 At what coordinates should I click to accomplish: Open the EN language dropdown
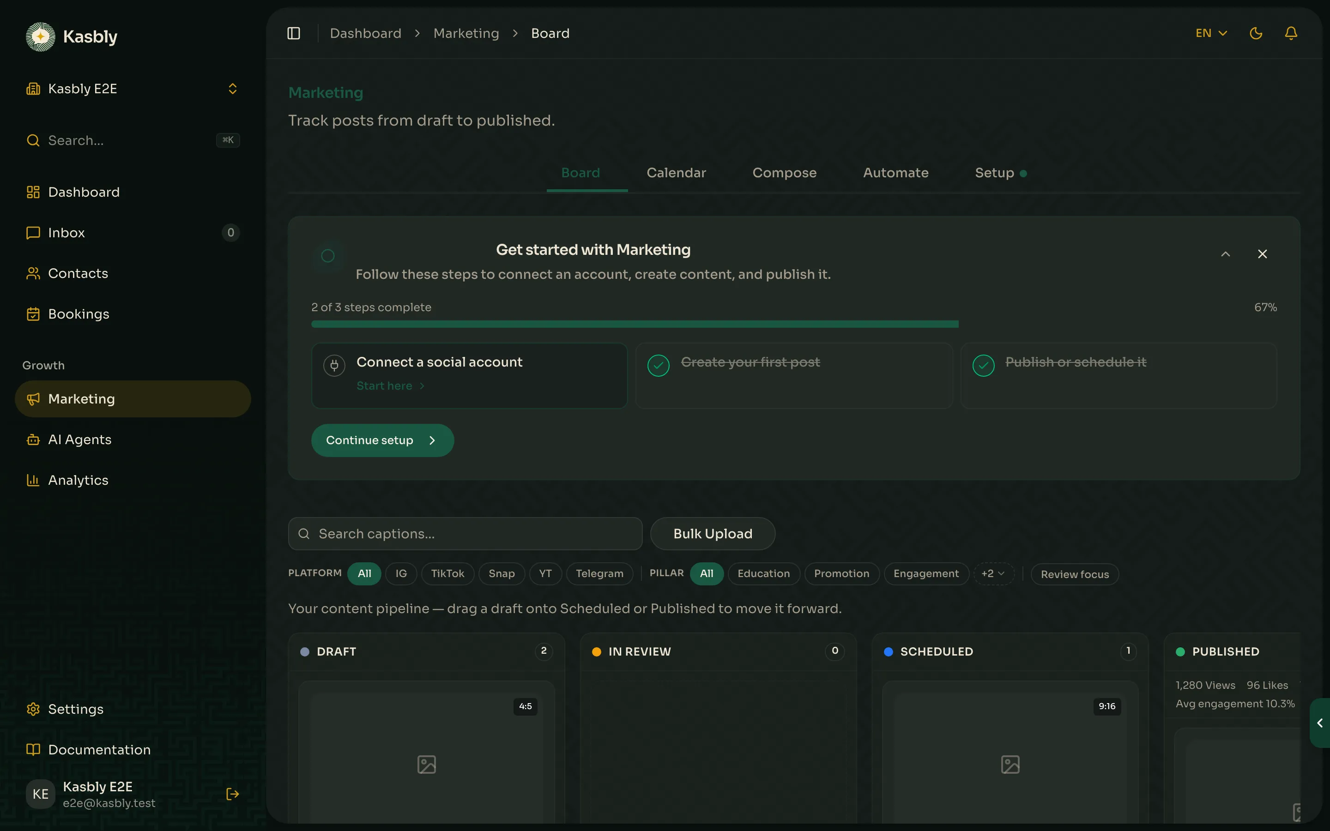tap(1212, 34)
